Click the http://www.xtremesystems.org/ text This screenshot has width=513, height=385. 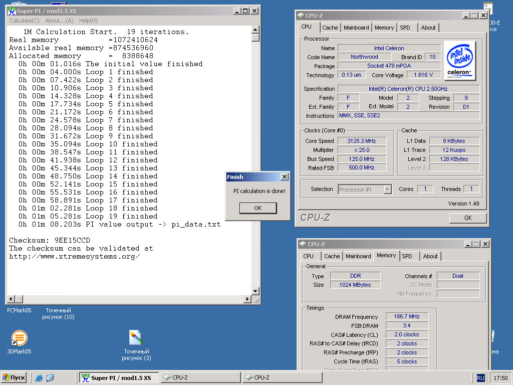click(75, 257)
